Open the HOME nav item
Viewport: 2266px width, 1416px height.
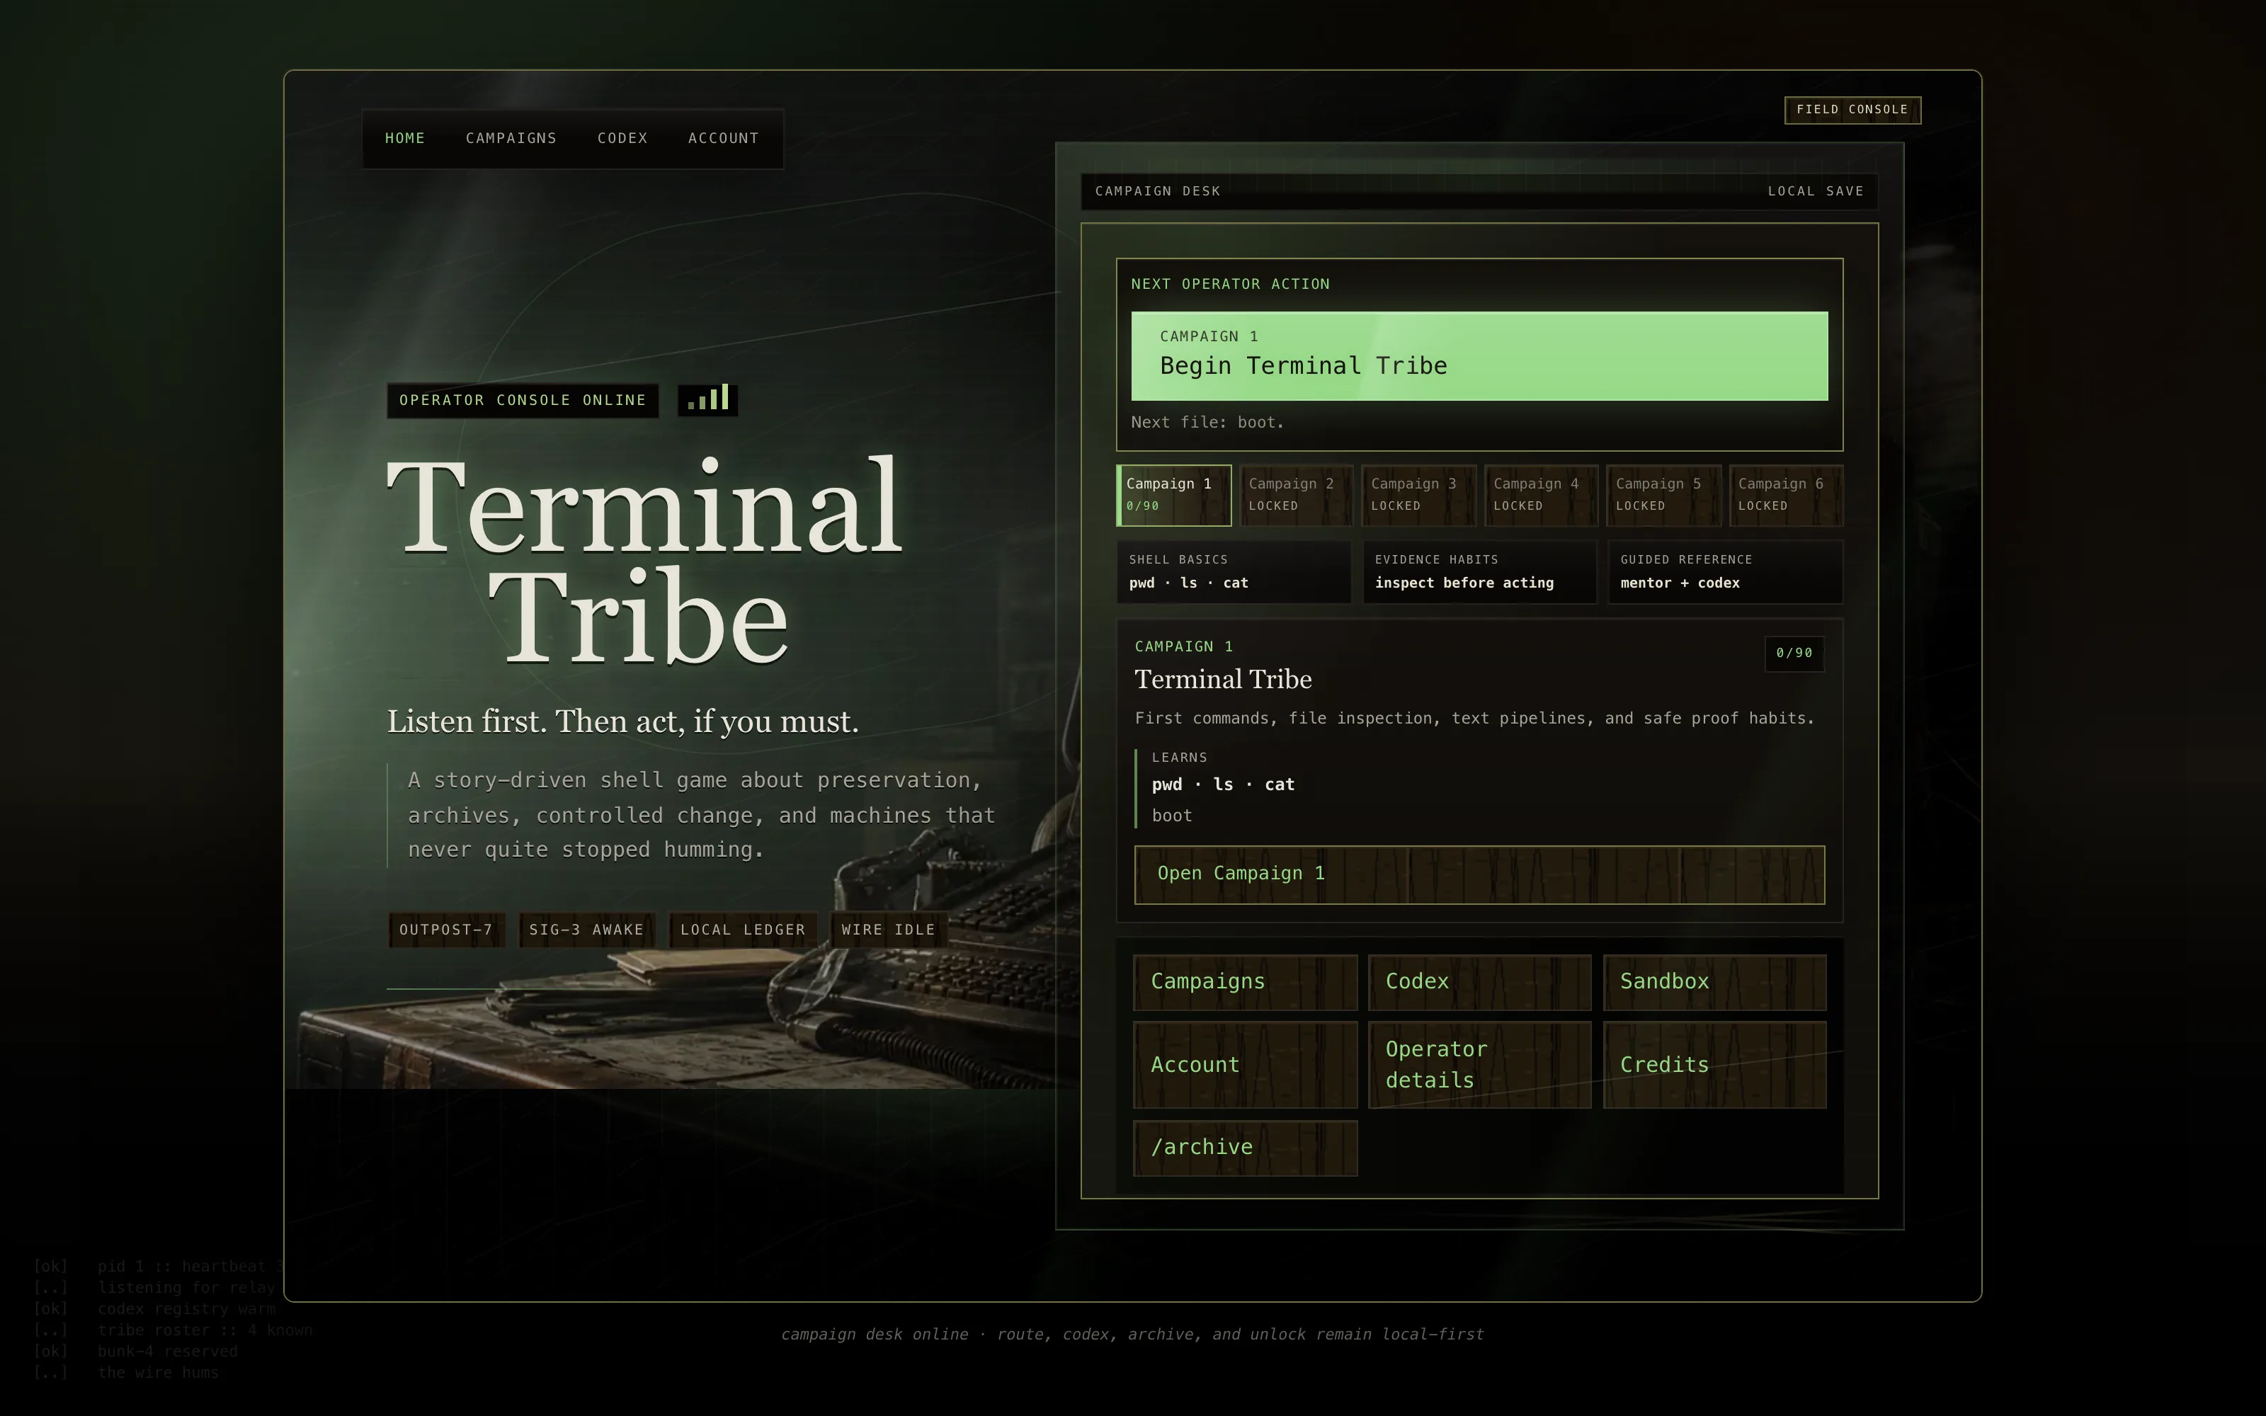pos(404,137)
